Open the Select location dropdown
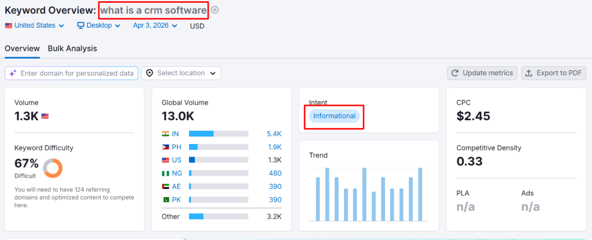 [181, 73]
